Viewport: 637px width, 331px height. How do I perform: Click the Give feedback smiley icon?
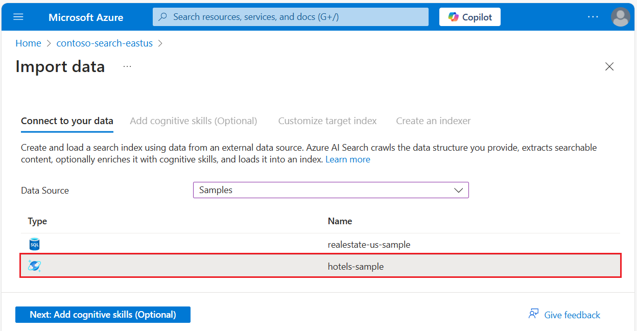pyautogui.click(x=533, y=314)
